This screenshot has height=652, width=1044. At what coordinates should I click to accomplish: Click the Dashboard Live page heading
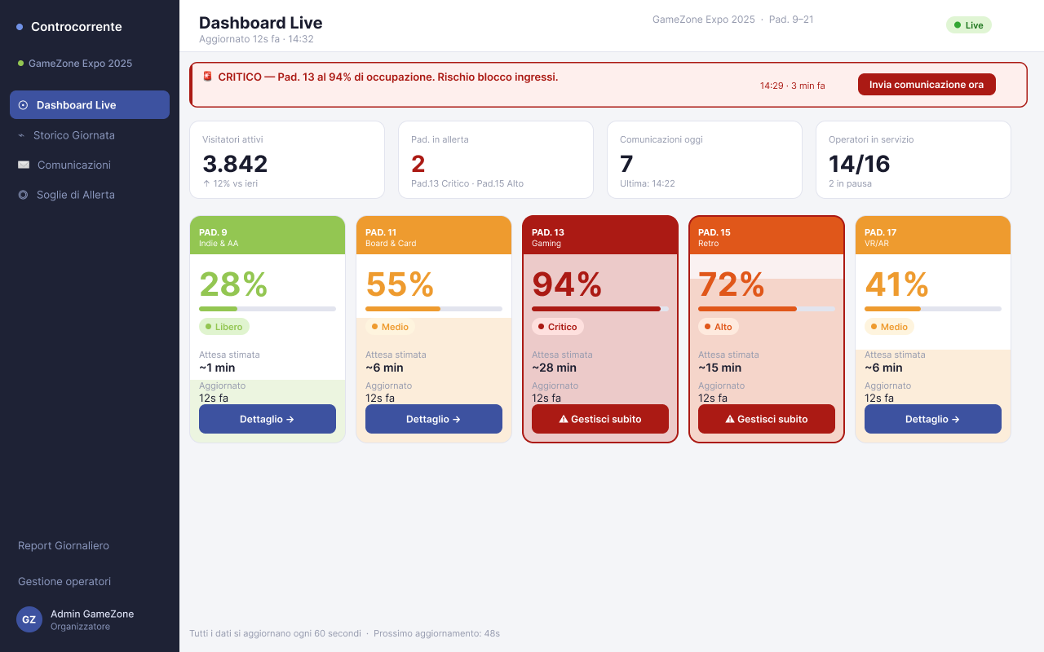[261, 23]
